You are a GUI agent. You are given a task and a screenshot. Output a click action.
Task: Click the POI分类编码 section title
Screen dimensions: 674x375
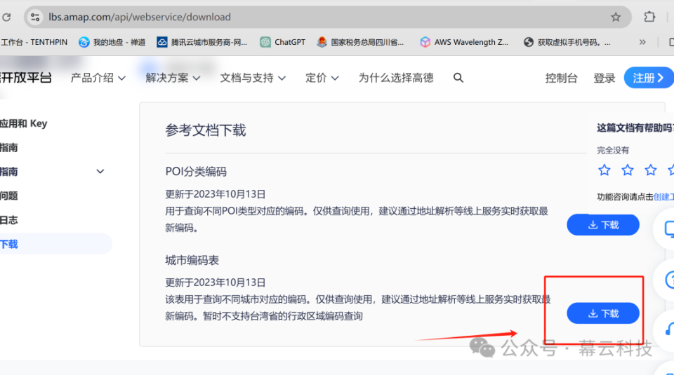click(x=196, y=172)
